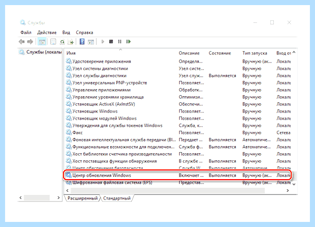Screen dimensions: 315x227
Task: Select the Узел универсальных PNP-устройств service name
Action: point(110,83)
